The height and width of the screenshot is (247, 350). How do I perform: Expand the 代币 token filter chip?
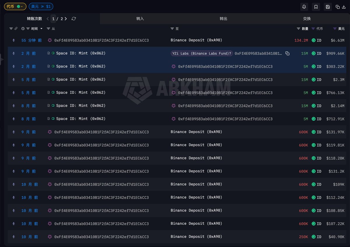pos(15,6)
